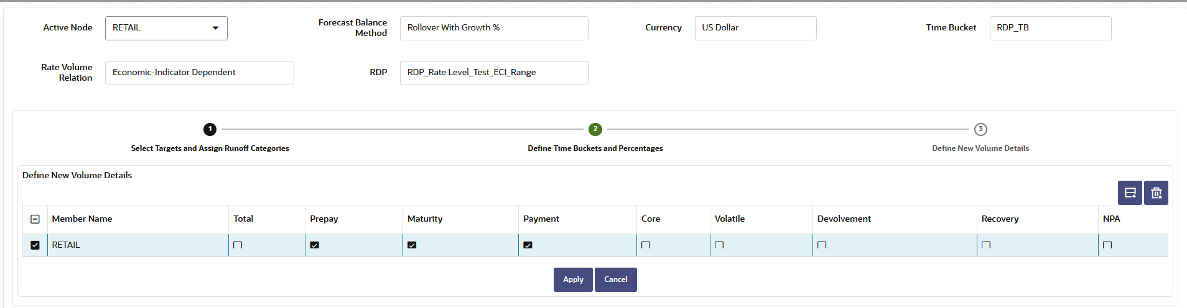Viewport: 1187px width, 308px height.
Task: Uncheck the Maturity checkbox
Action: coord(412,245)
